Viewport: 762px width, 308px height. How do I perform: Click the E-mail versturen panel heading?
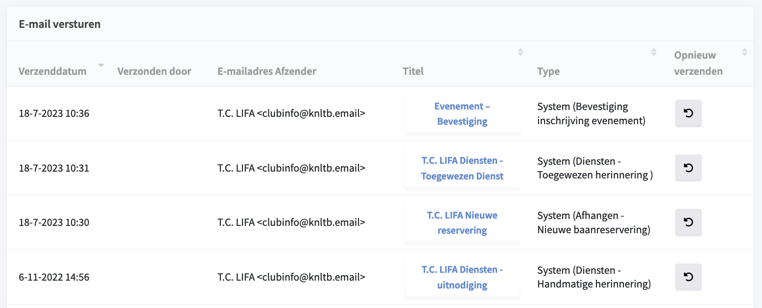pos(60,24)
